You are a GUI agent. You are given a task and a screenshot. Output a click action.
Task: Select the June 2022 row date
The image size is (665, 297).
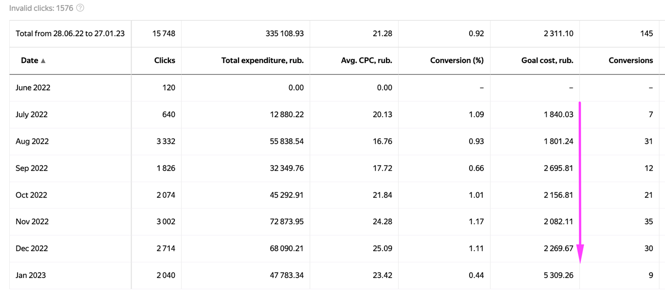33,88
